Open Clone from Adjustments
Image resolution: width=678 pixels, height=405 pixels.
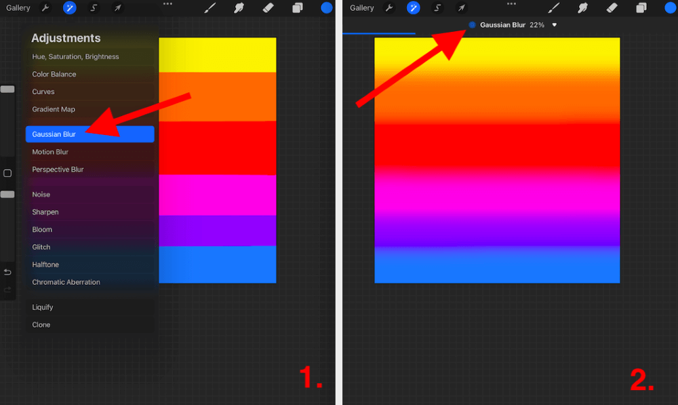click(90, 325)
